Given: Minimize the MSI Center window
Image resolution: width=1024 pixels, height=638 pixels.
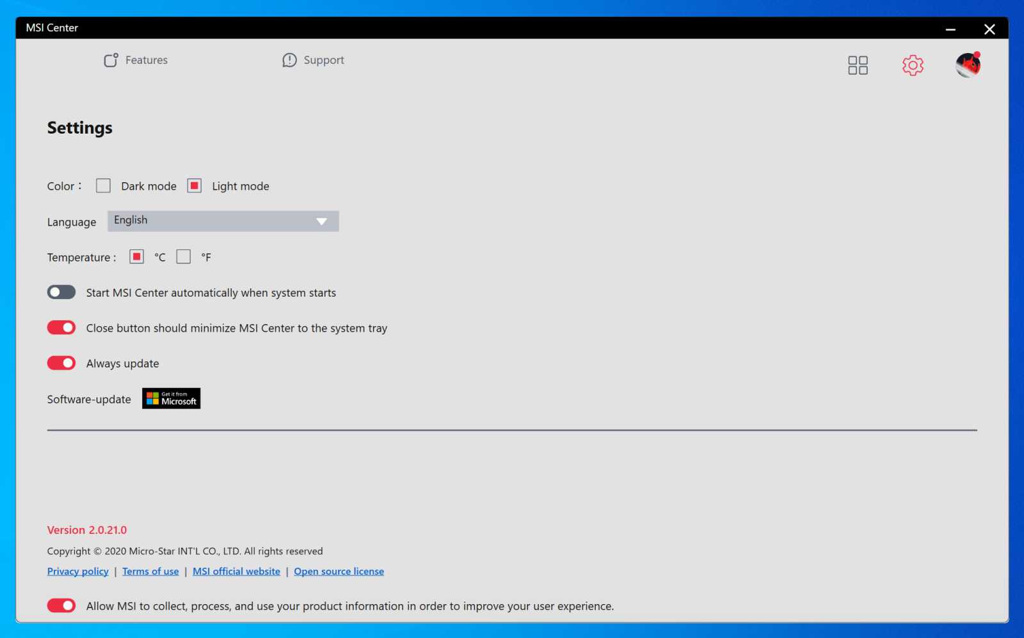Looking at the screenshot, I should [x=950, y=29].
